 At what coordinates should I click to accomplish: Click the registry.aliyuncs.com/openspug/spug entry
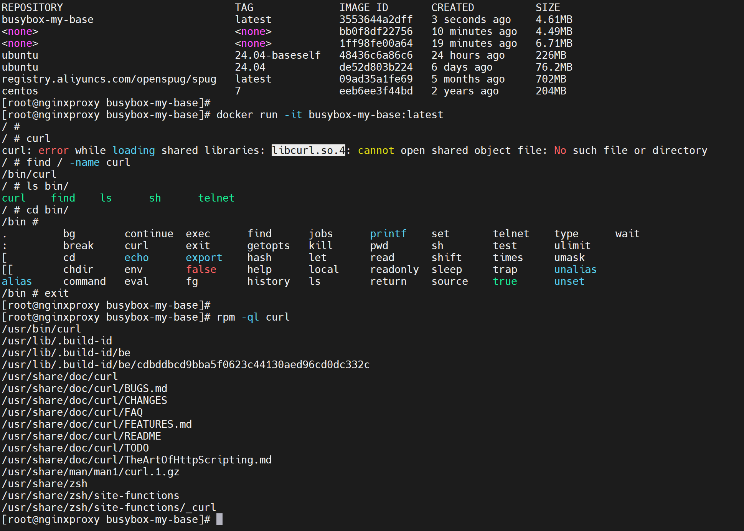tap(109, 79)
